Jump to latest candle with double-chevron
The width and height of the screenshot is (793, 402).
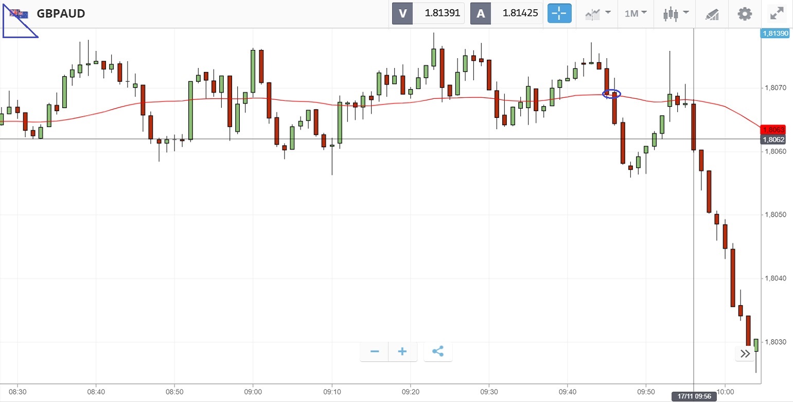pyautogui.click(x=745, y=353)
